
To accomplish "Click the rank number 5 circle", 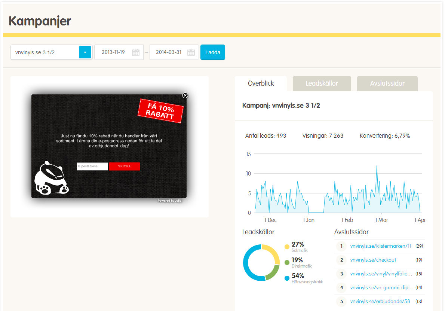I will pyautogui.click(x=341, y=302).
